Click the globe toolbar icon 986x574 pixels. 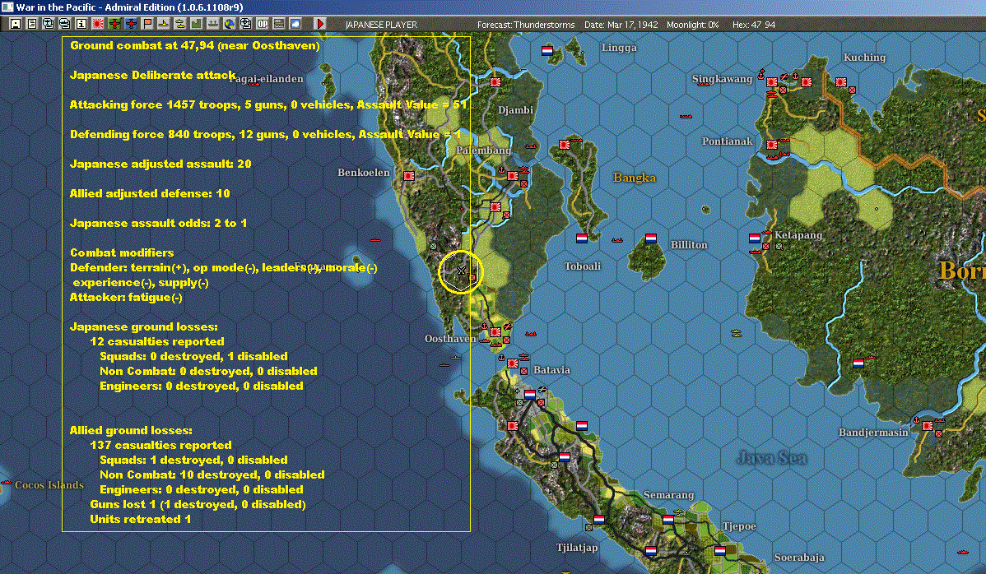coord(230,24)
